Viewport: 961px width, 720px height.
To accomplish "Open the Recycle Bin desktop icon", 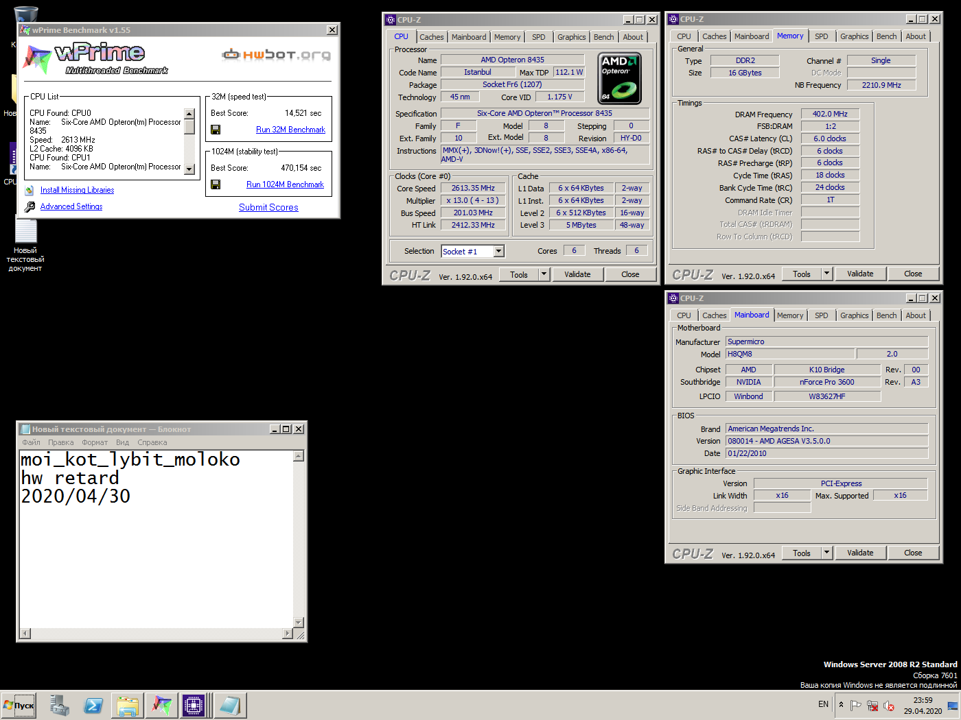I will point(25,14).
